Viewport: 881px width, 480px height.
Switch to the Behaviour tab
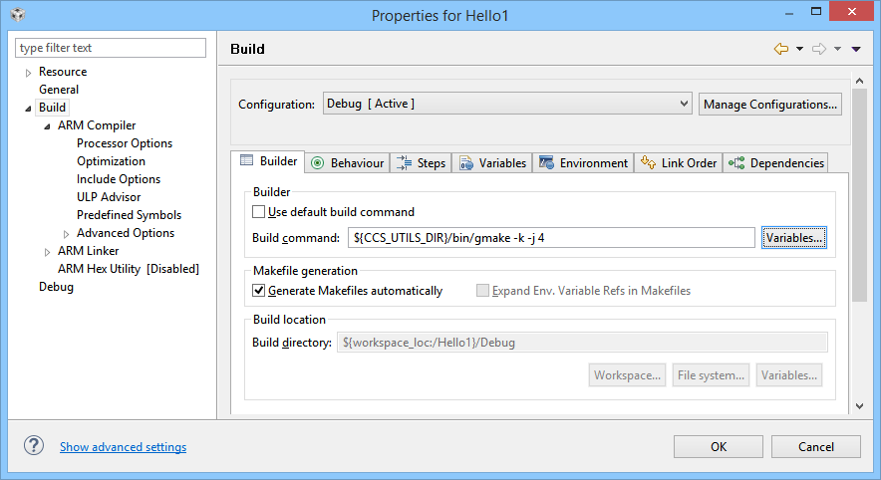347,162
